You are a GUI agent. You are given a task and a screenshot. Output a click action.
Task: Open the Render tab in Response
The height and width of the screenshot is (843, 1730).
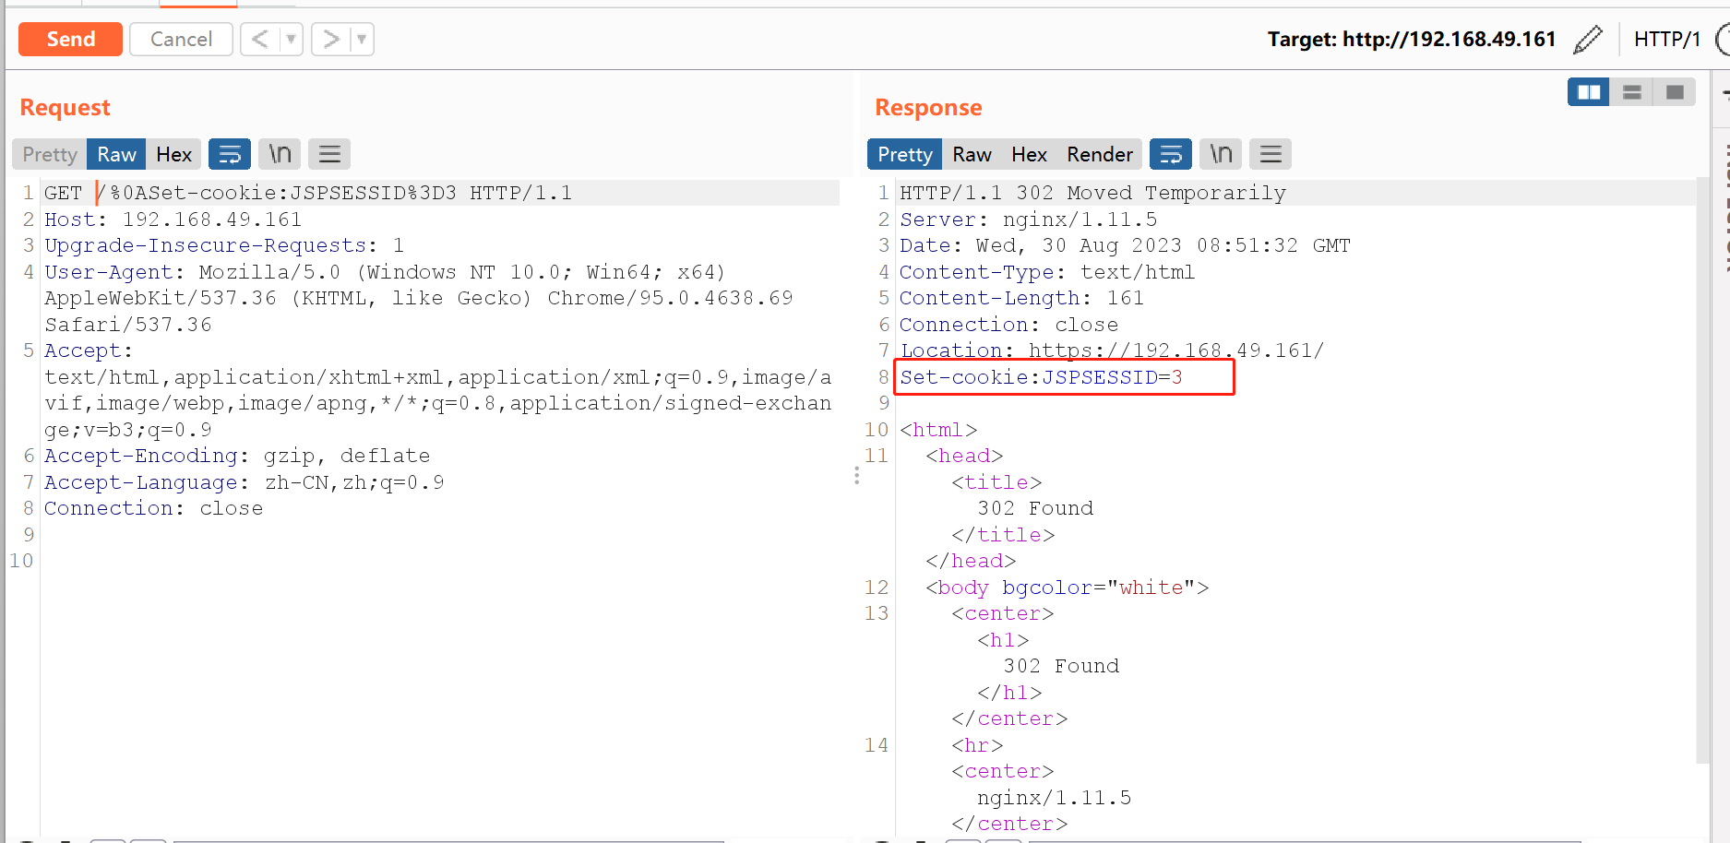pos(1099,154)
